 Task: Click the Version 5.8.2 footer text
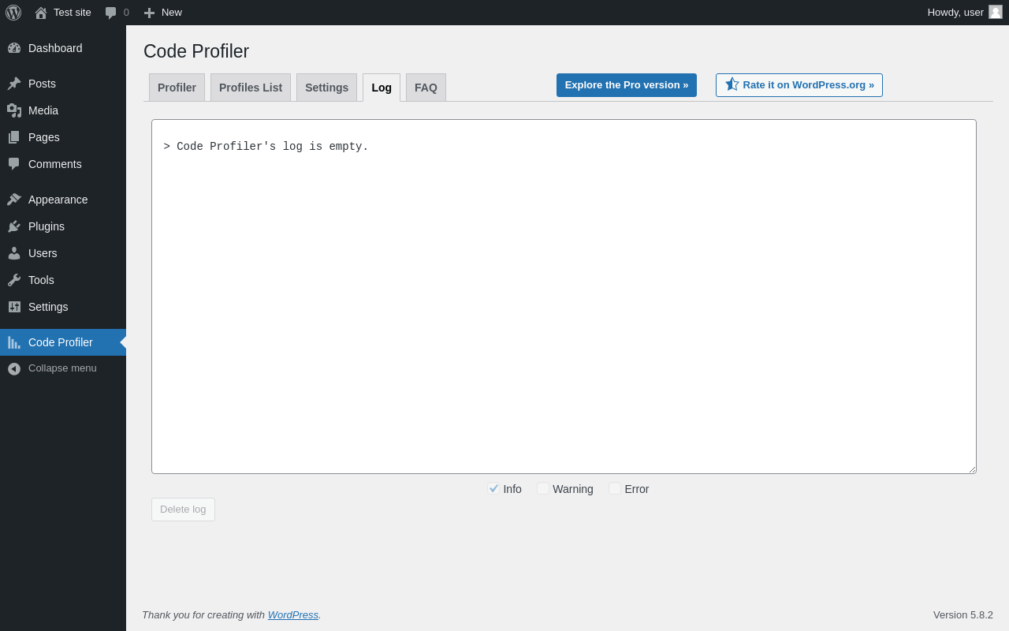[963, 614]
